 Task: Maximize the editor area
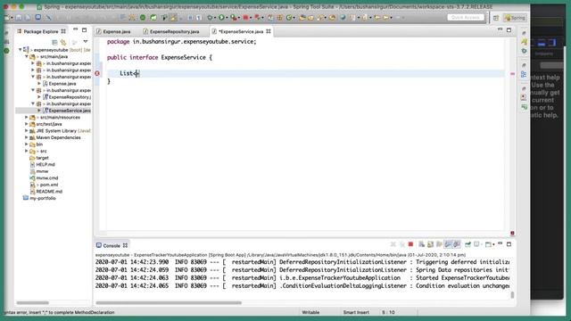click(x=509, y=30)
